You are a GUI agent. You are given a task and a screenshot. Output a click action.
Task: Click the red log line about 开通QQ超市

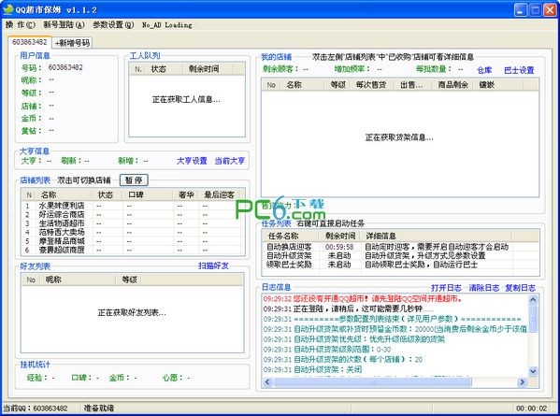coord(363,298)
